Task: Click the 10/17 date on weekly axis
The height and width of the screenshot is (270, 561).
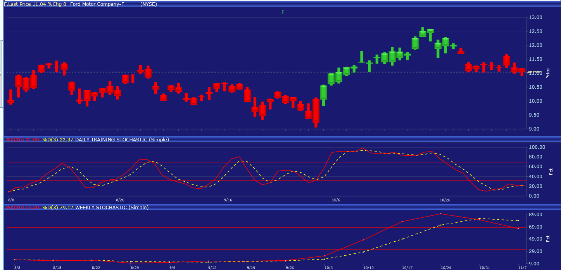Action: 407,268
